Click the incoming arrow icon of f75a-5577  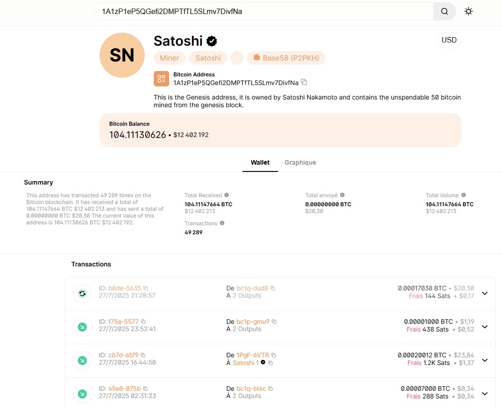[x=82, y=327]
